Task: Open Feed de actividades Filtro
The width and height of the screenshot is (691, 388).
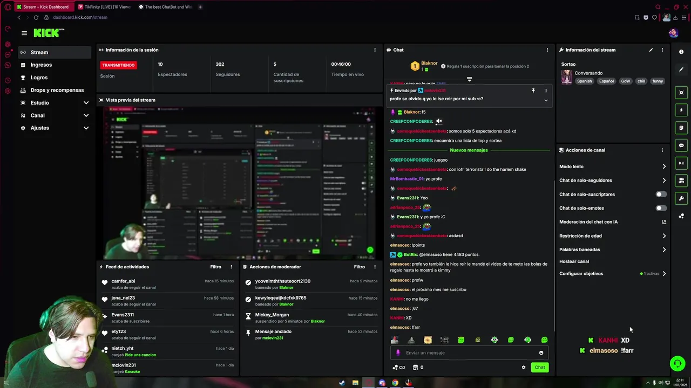Action: (215, 267)
